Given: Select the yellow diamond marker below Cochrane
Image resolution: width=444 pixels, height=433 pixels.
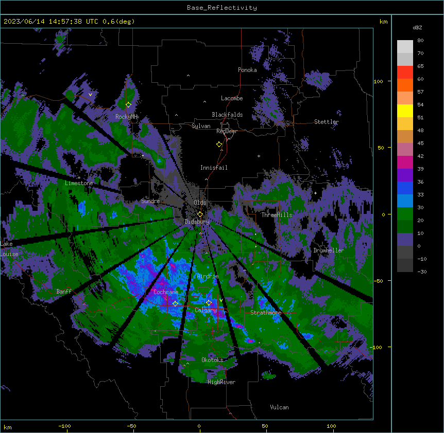Looking at the screenshot, I should tap(175, 303).
